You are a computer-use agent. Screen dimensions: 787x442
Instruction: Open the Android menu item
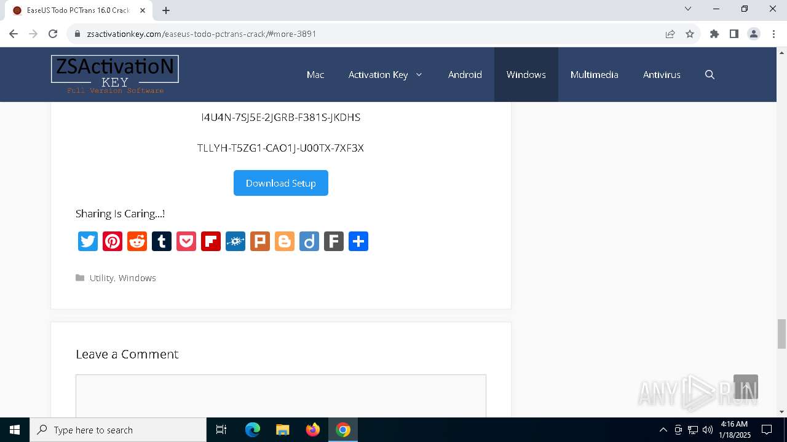pos(465,74)
